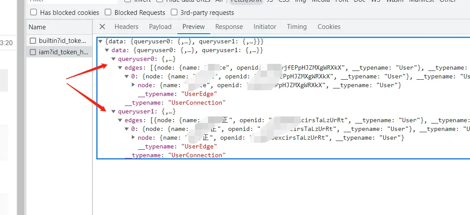Collapse the root {data: ...} object
This screenshot has width=470, height=215.
point(100,41)
